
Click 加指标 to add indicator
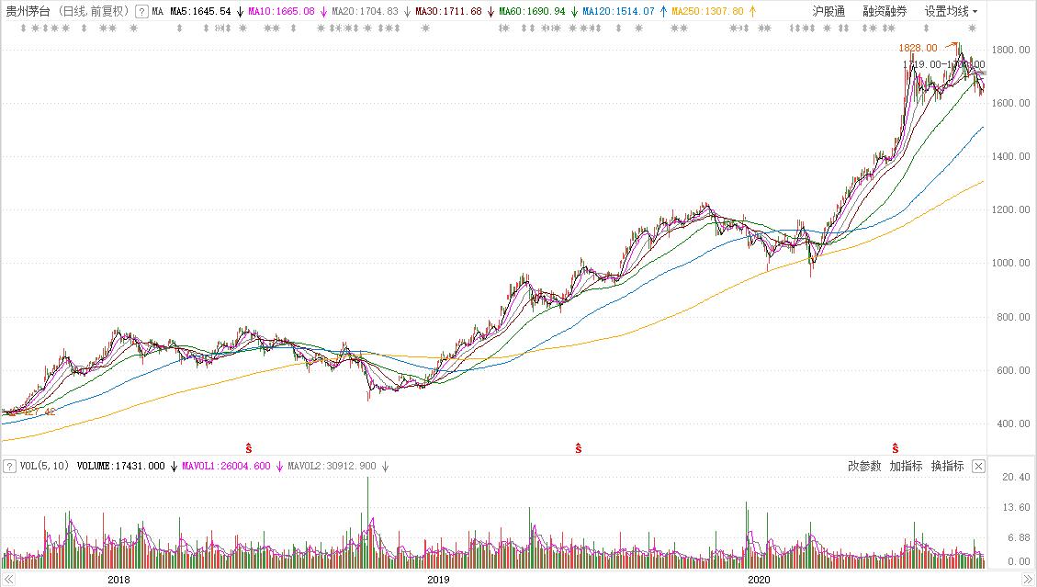[x=906, y=466]
